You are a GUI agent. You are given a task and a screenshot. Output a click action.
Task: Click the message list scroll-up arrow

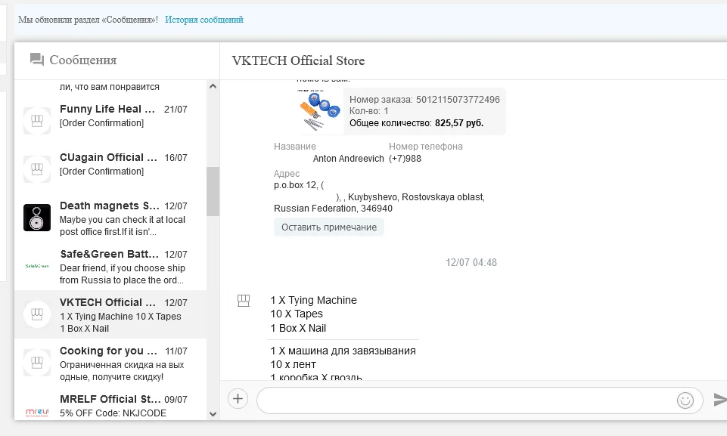213,85
